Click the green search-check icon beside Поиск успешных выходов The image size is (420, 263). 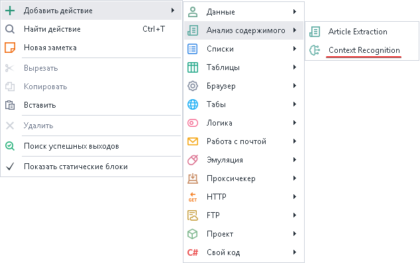tap(10, 146)
